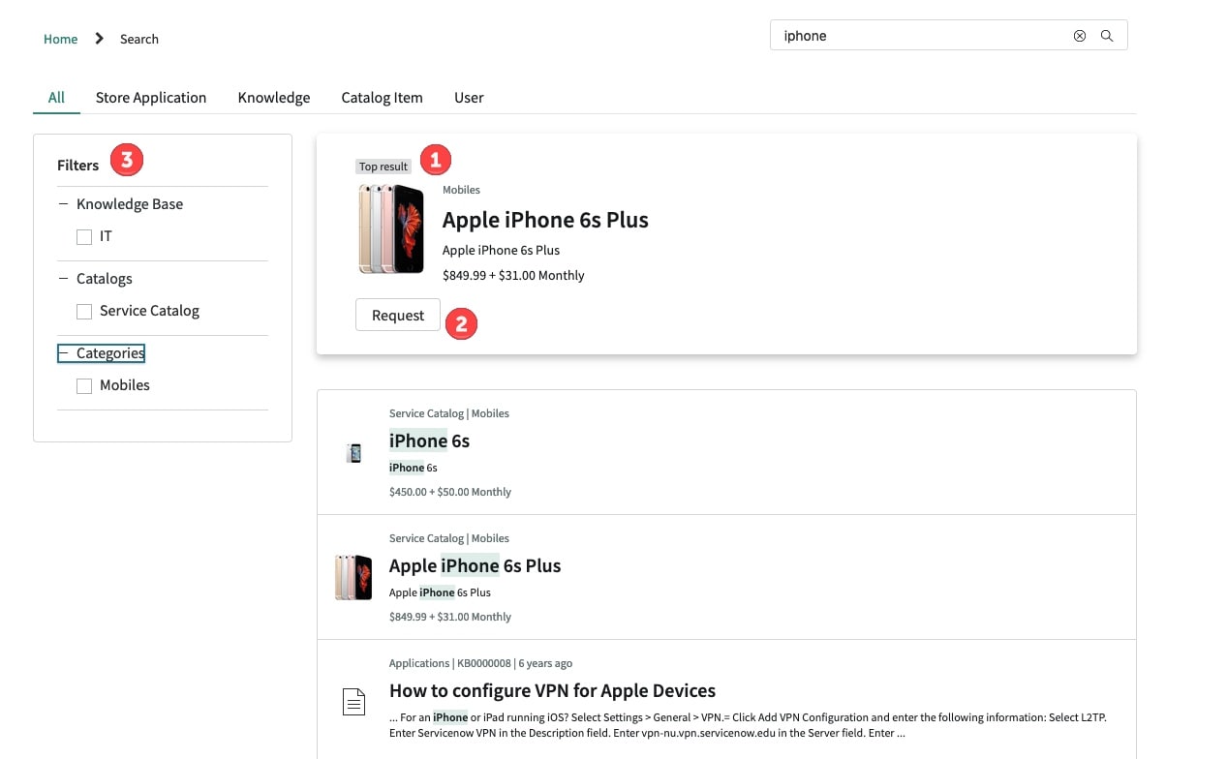
Task: Enable the Service Catalog filter
Action: 84,311
